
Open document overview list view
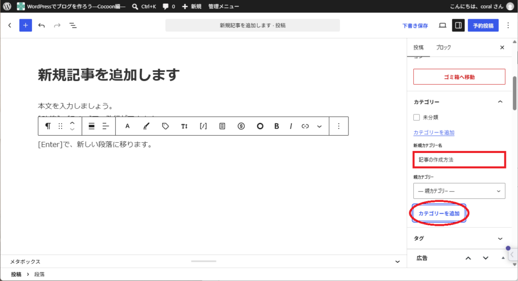(73, 25)
